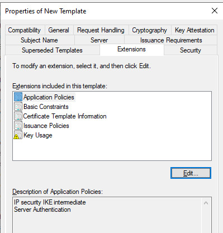Screen dimensions: 223x233
Task: Open the Request Handling tab
Action: [x=101, y=30]
